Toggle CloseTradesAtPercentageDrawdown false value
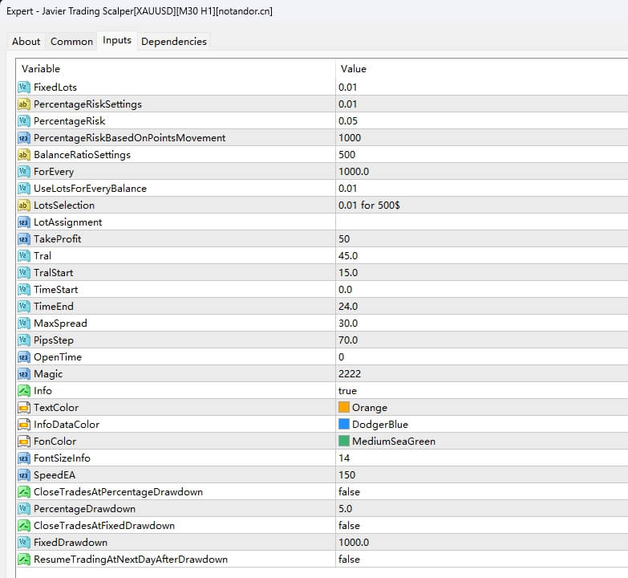Screen dimensions: 628x578 (349, 491)
